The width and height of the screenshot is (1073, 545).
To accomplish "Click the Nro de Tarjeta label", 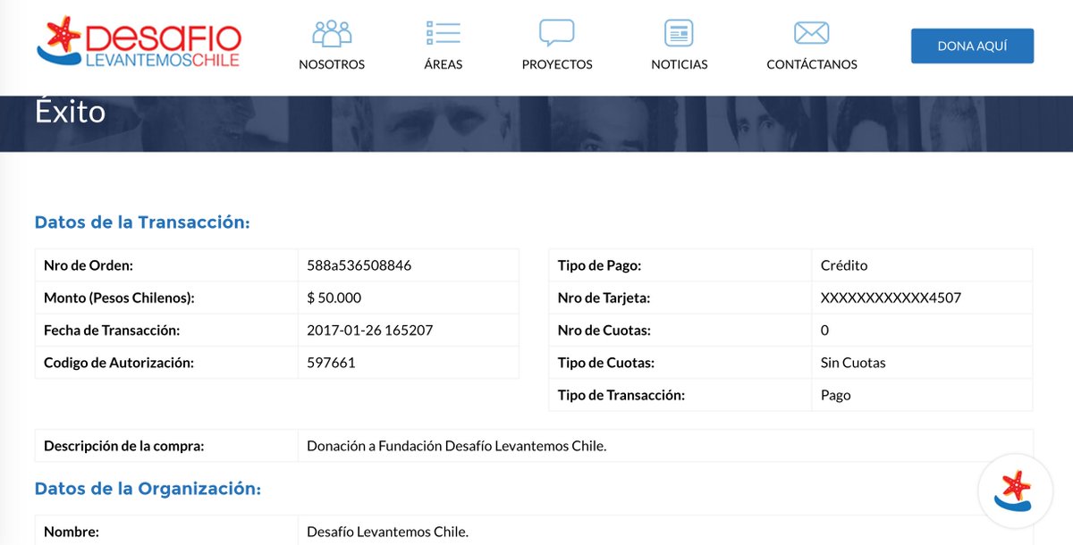I will (x=604, y=298).
